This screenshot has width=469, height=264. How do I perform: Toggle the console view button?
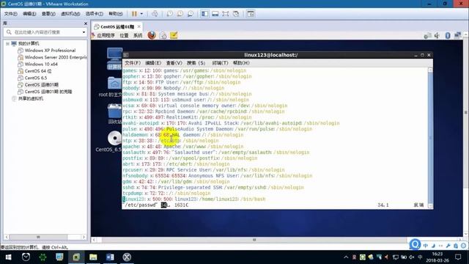(251, 14)
